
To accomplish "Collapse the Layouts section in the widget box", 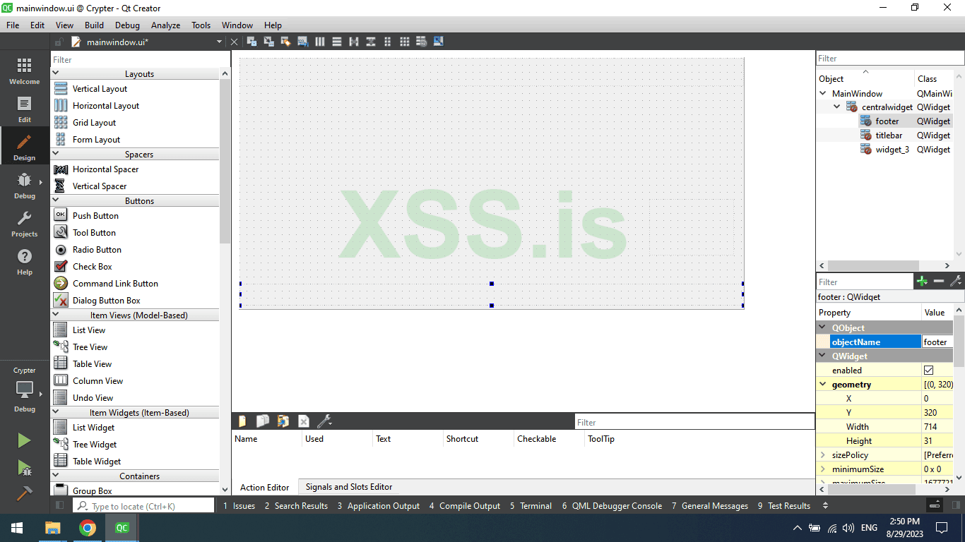I will click(x=57, y=73).
